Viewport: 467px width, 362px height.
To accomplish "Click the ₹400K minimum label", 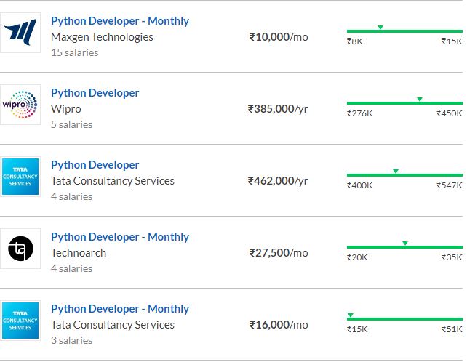I will coord(359,185).
